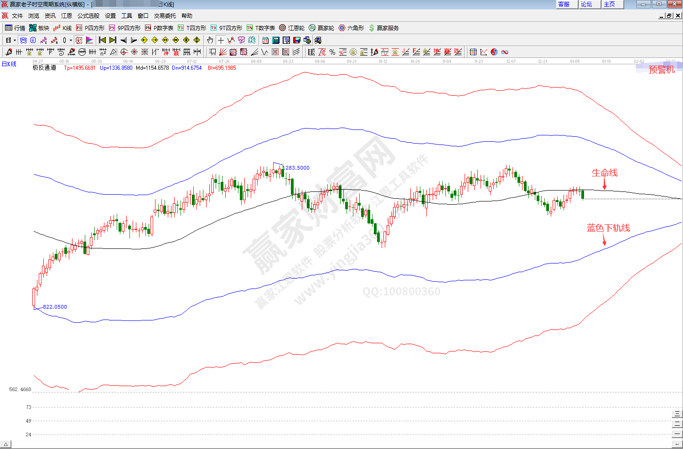Viewport: 683px width, 449px height.
Task: Jump to first bar with skip-start arrow
Action: [102, 40]
